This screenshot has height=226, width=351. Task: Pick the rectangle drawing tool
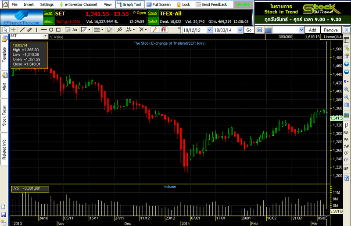58,30
